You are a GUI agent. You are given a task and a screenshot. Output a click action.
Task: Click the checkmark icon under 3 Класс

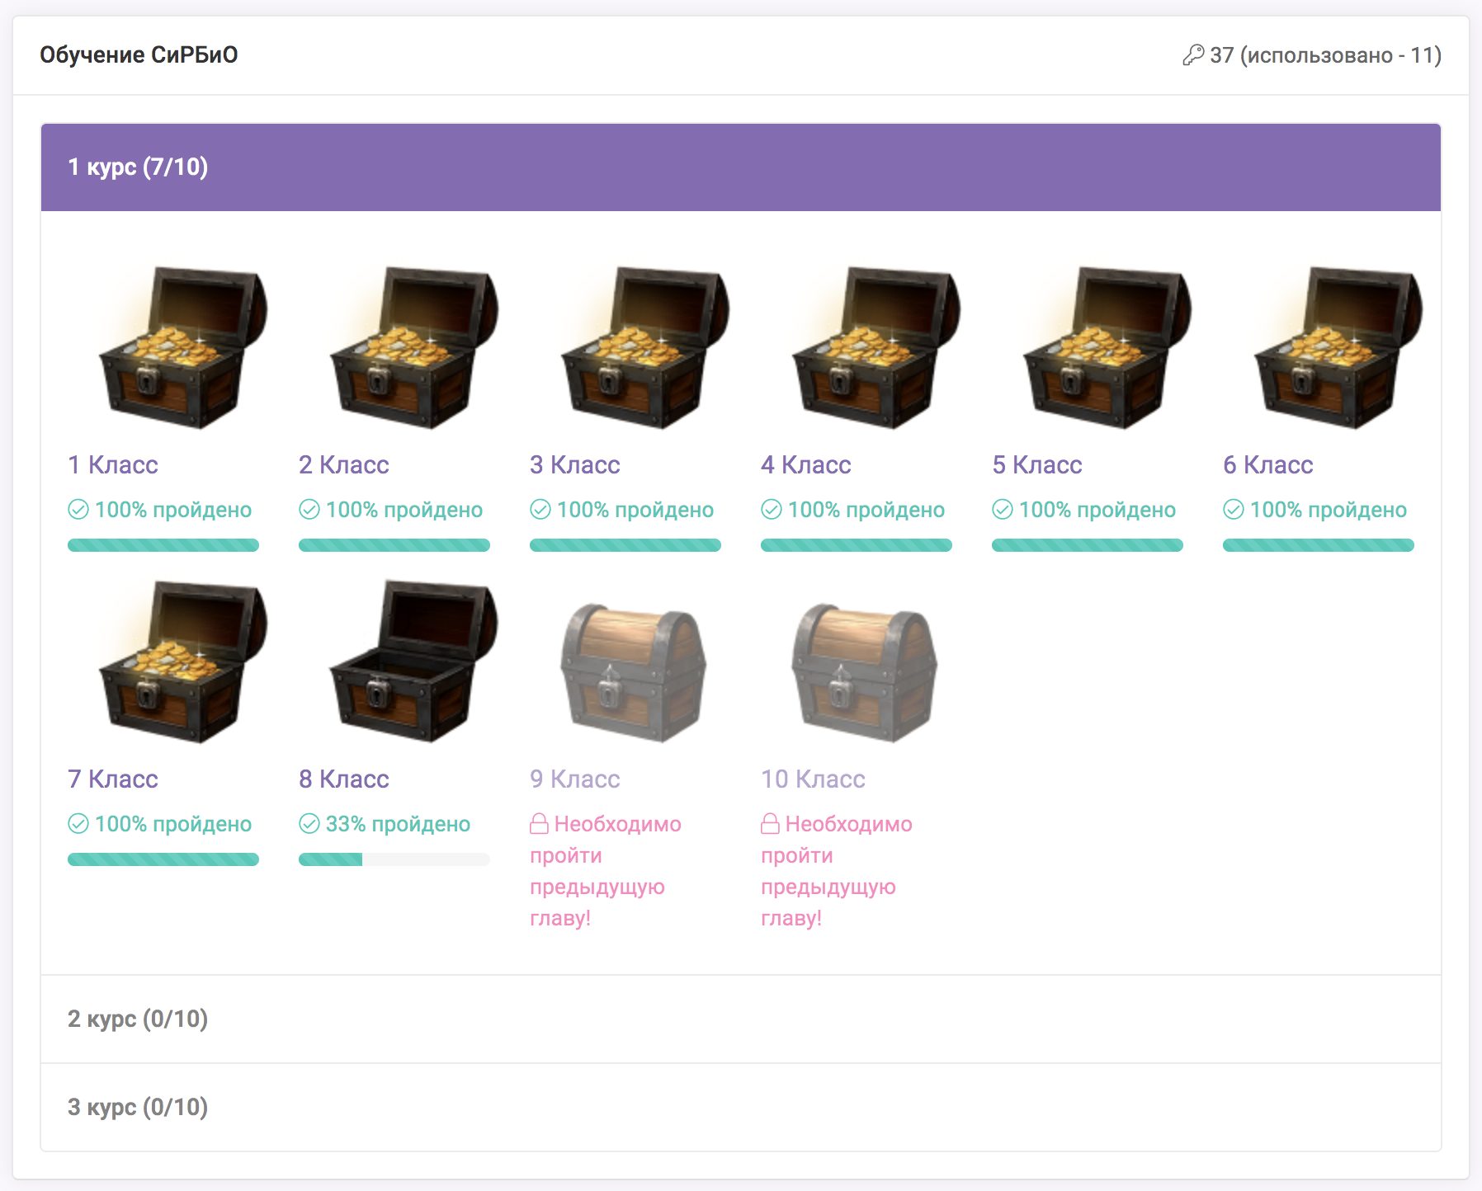point(540,510)
